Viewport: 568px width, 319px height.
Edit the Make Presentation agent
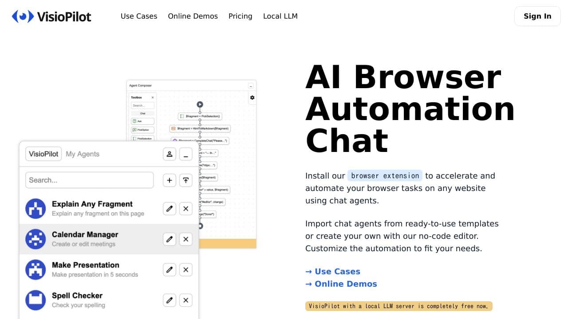pos(169,269)
